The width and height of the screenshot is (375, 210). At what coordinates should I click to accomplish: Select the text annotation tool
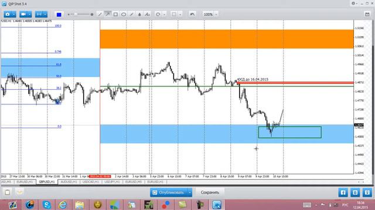148,15
